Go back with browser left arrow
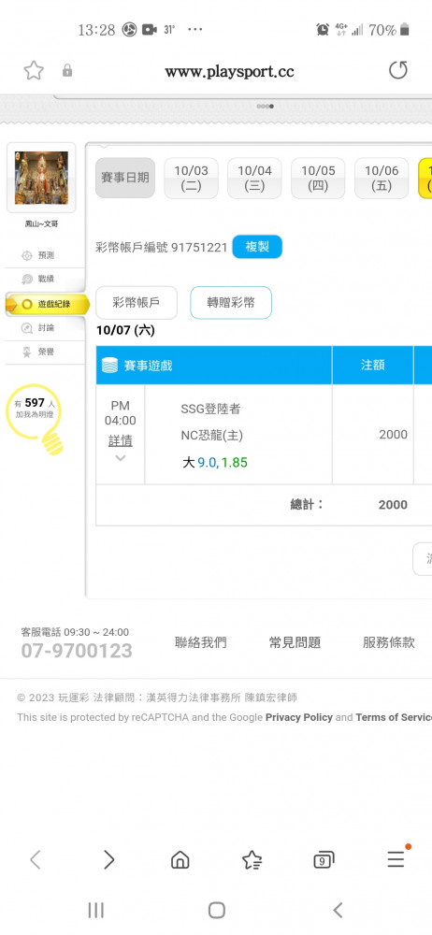 [x=36, y=859]
